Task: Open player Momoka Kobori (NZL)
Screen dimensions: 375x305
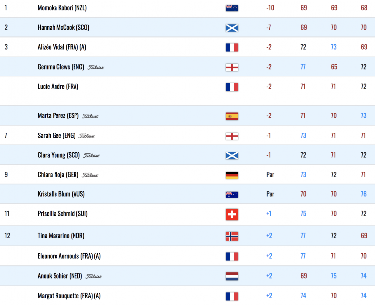Action: pyautogui.click(x=62, y=8)
